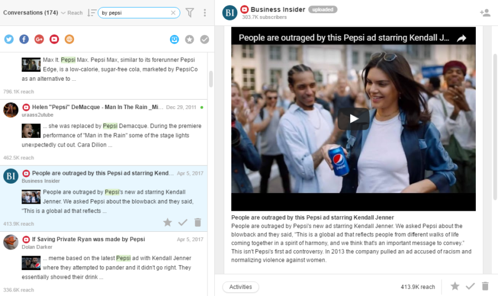The height and width of the screenshot is (296, 498).
Task: Filter conversations by Twitter source
Action: point(9,39)
